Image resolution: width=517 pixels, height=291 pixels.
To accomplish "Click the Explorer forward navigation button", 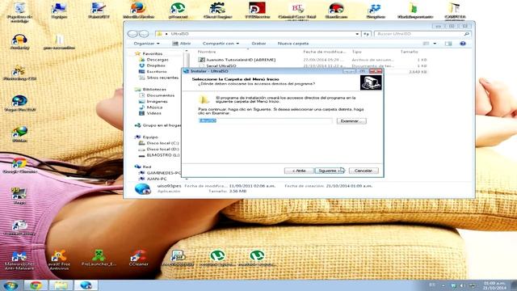I will pos(144,34).
